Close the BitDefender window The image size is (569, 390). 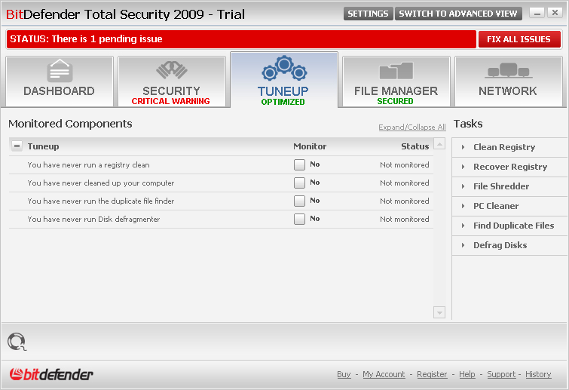click(x=555, y=13)
